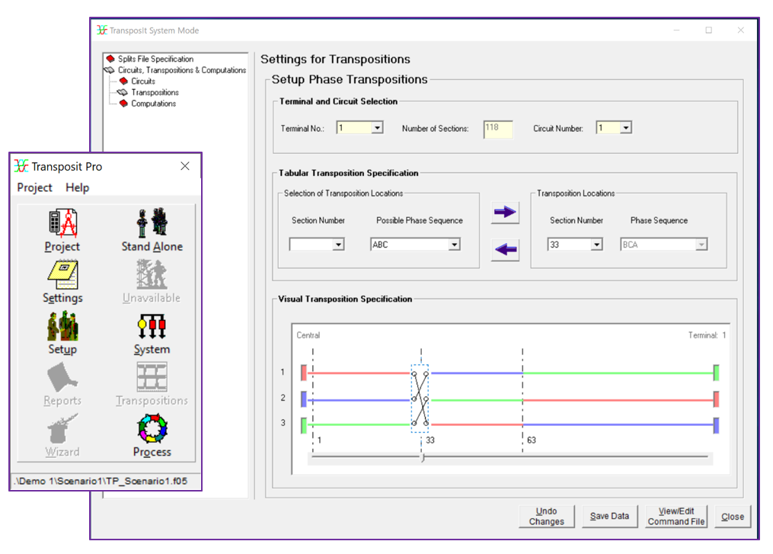Click the Close button at bottom
This screenshot has height=554, width=773.
coord(733,517)
